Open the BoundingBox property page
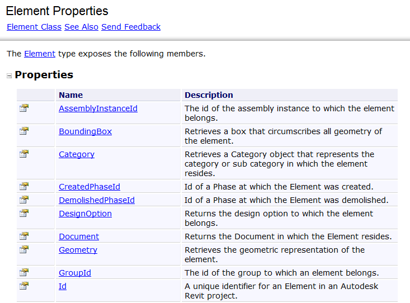The width and height of the screenshot is (410, 303). [x=85, y=131]
